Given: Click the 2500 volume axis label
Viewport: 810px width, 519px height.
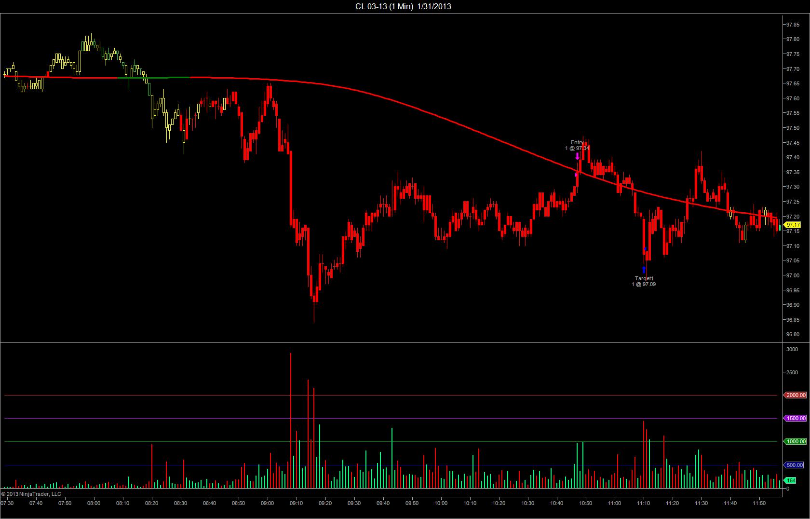Looking at the screenshot, I should click(x=792, y=372).
